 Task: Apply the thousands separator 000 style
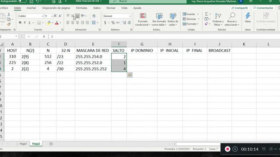click(x=118, y=23)
